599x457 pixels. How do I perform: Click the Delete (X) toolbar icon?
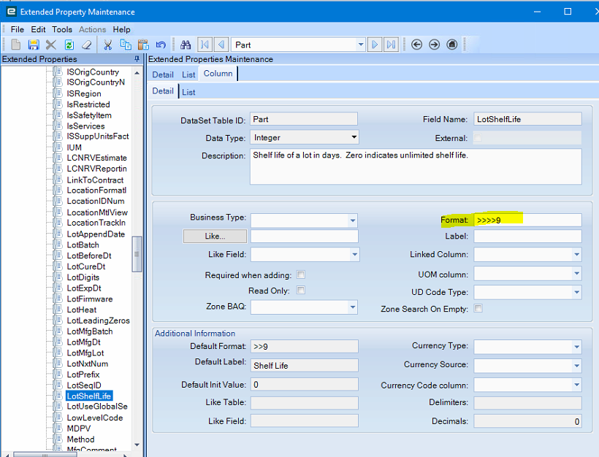(x=51, y=45)
